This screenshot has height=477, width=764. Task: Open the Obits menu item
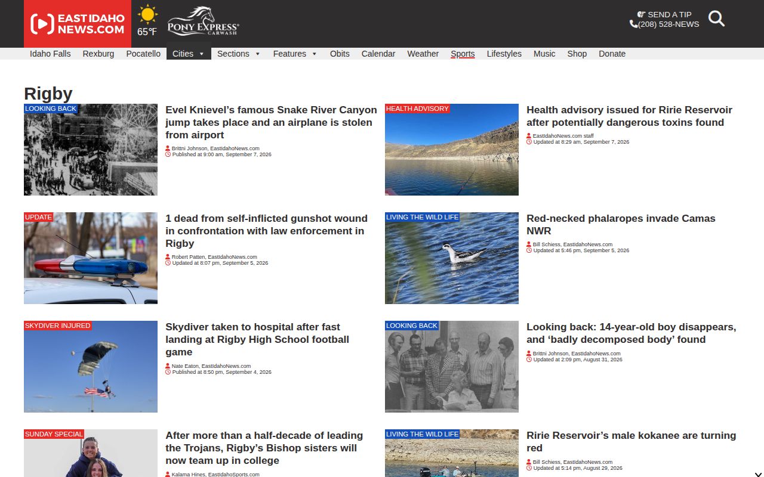click(x=340, y=54)
